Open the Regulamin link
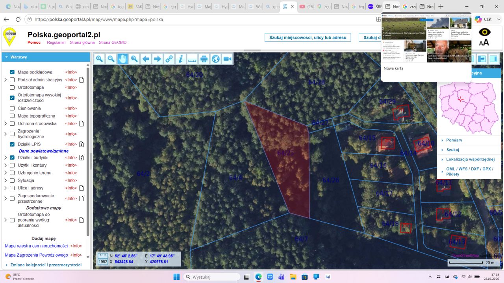 click(56, 42)
